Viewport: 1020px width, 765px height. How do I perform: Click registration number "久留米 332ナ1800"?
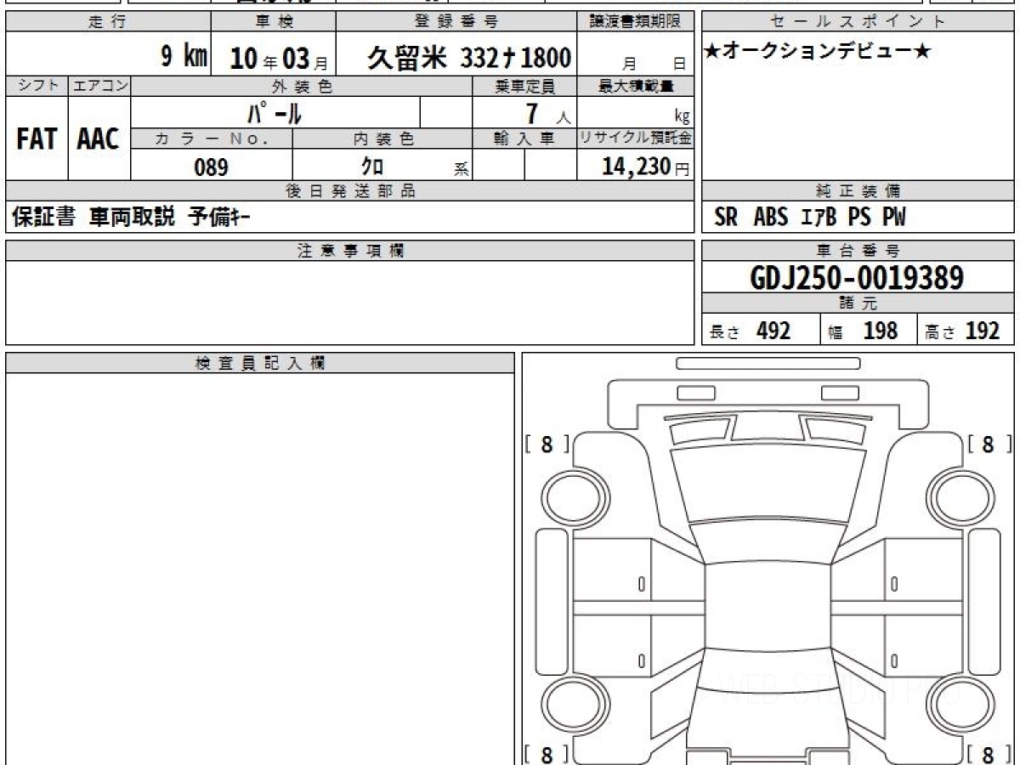[469, 58]
